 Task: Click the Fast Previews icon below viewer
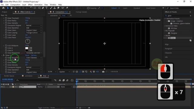(74, 72)
